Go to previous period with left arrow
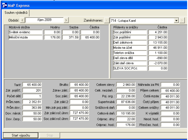Screen dimensions: 188x140 [x=22, y=20]
